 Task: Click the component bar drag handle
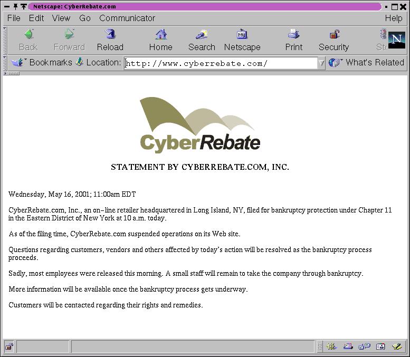(320, 346)
